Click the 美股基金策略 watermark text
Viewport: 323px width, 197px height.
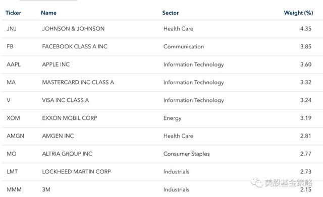[x=289, y=182]
